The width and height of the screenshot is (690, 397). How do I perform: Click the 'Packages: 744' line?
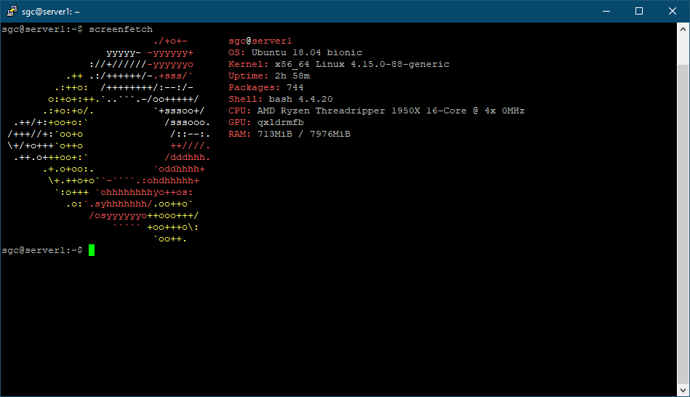(266, 87)
